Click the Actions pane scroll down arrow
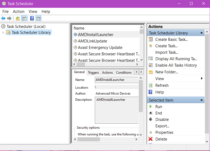 coord(207,141)
